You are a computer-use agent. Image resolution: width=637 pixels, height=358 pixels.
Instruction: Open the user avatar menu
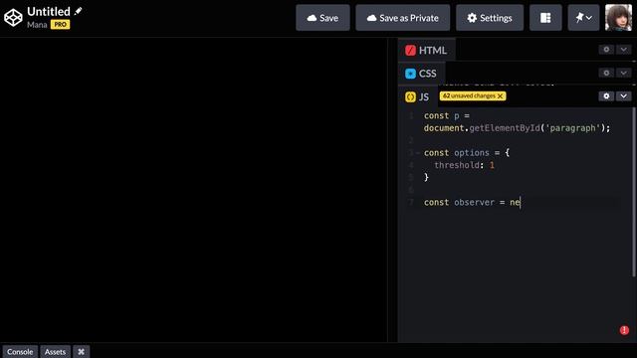click(x=618, y=18)
